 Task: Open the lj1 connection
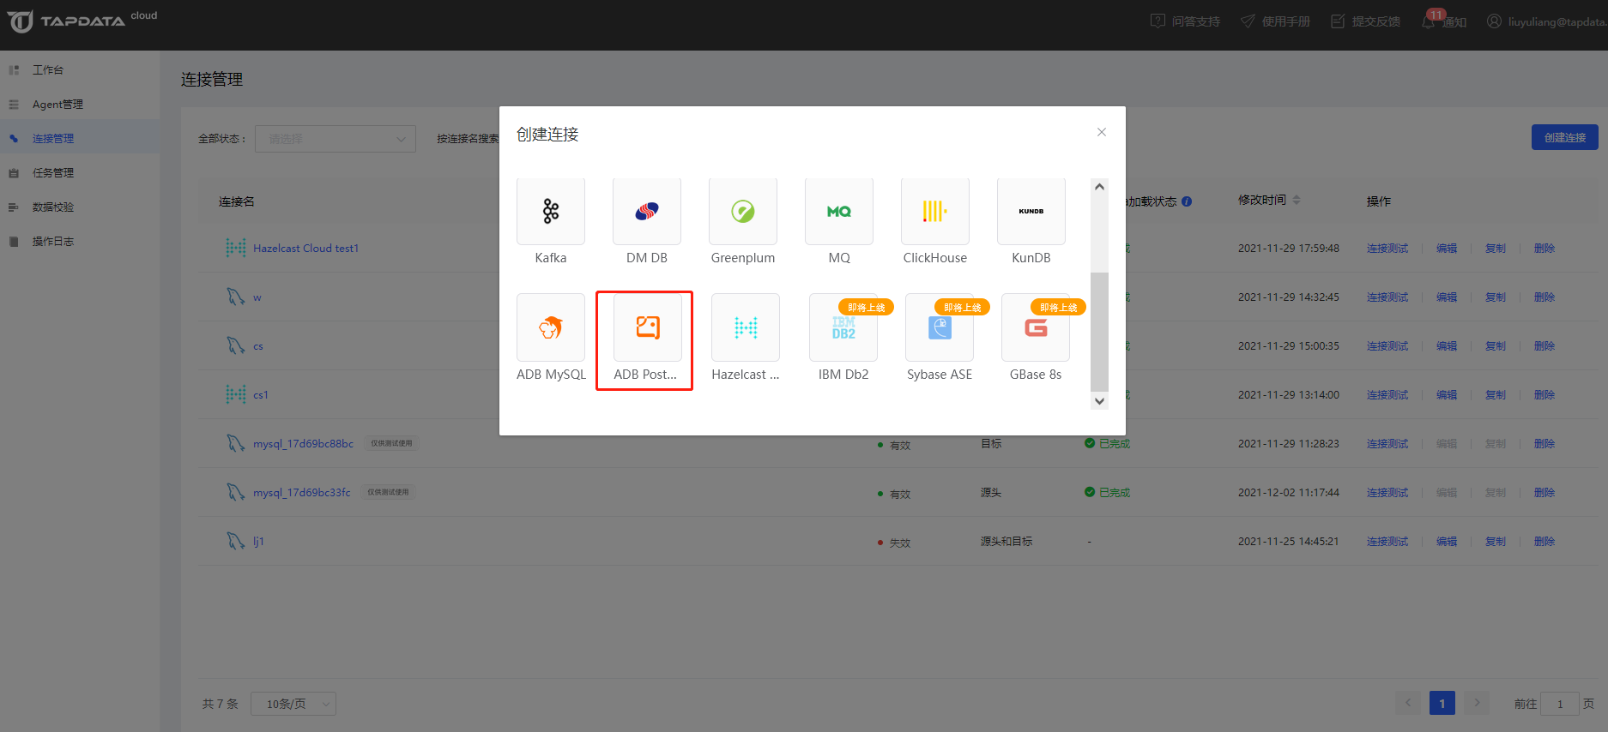coord(258,541)
